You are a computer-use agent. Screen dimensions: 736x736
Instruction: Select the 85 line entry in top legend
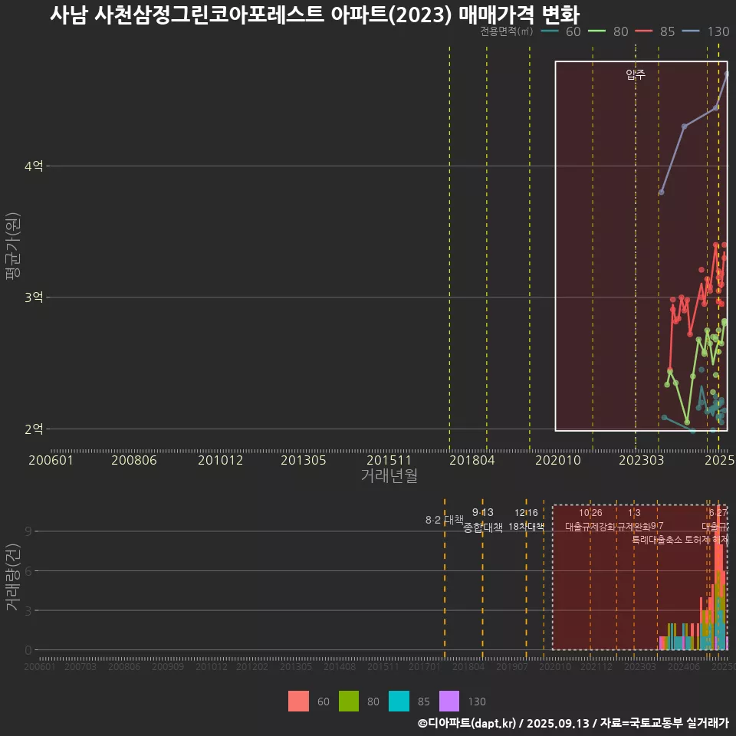coord(655,31)
